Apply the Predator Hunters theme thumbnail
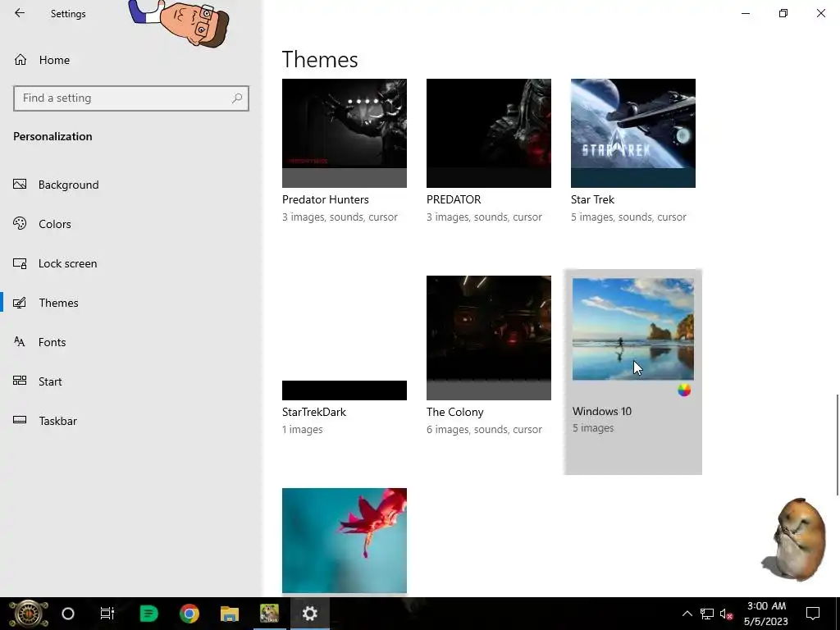Image resolution: width=840 pixels, height=630 pixels. 345,133
